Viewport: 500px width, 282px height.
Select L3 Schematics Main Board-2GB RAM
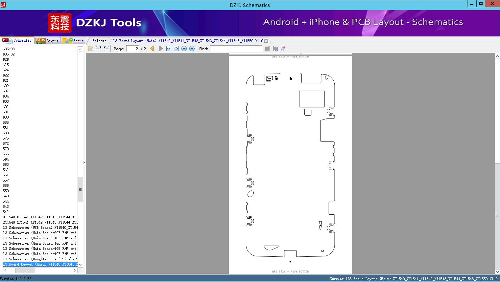tap(39, 233)
